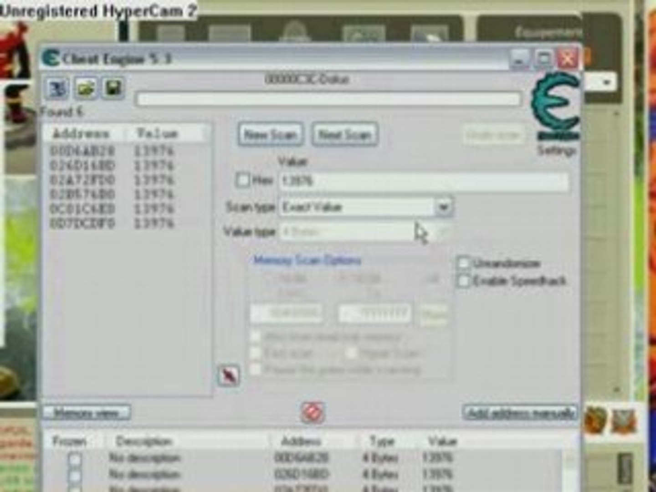Click the memory scan start address field
This screenshot has height=492, width=656.
click(287, 313)
